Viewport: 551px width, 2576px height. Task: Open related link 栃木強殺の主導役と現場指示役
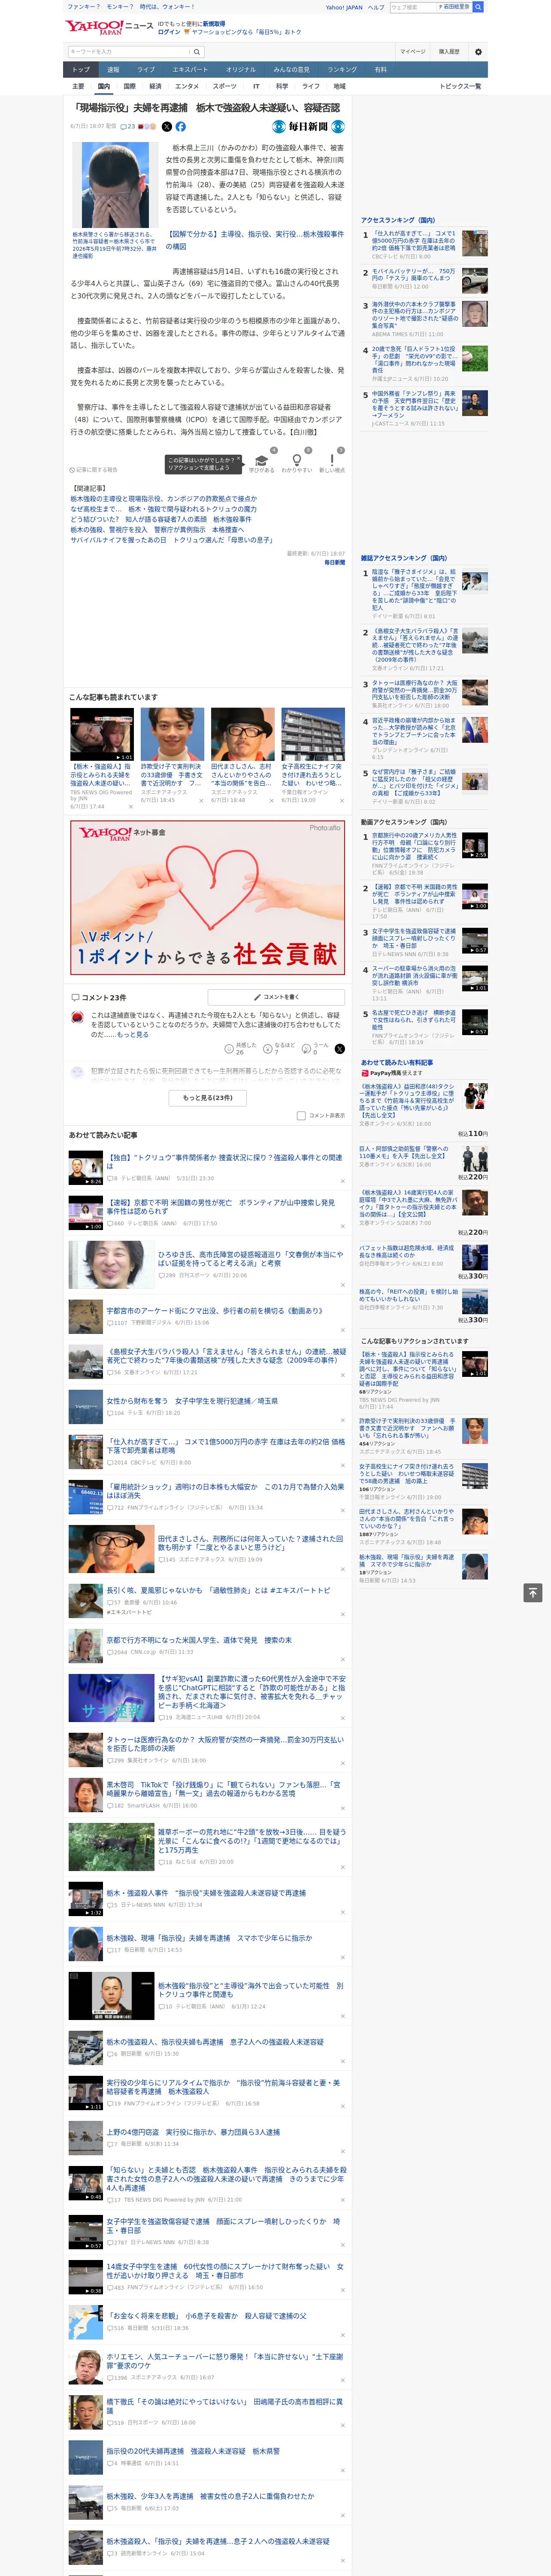pyautogui.click(x=163, y=498)
